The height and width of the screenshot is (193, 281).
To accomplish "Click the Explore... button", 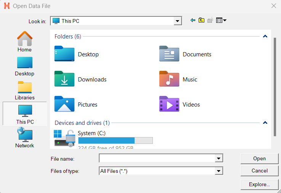I will 259,184.
